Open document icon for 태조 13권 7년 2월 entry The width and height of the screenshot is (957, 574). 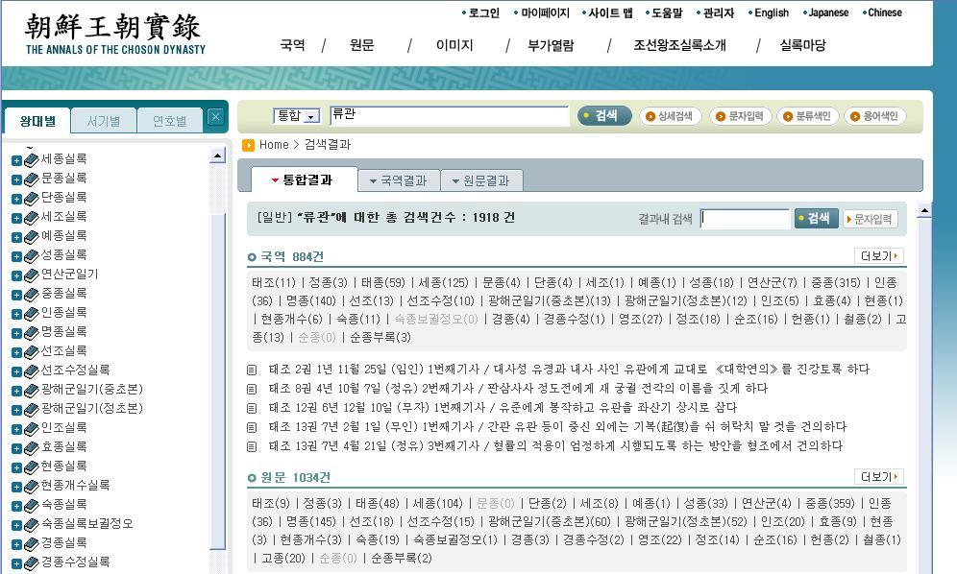tap(252, 427)
